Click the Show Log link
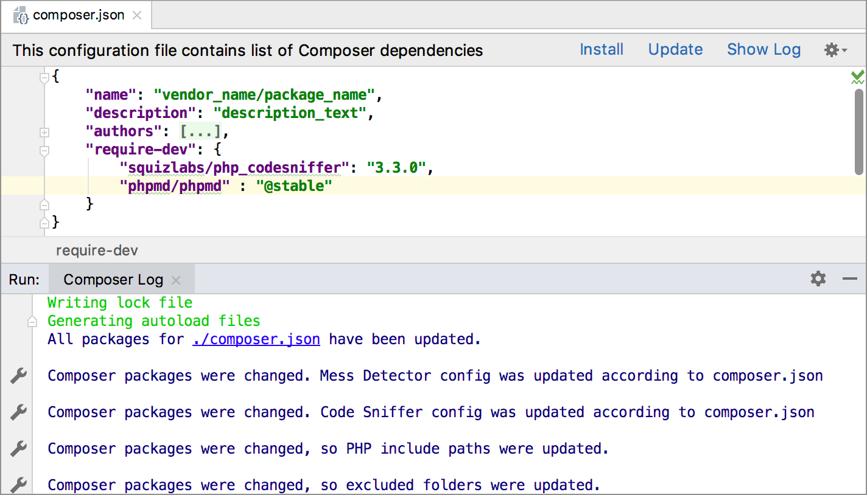 tap(763, 50)
